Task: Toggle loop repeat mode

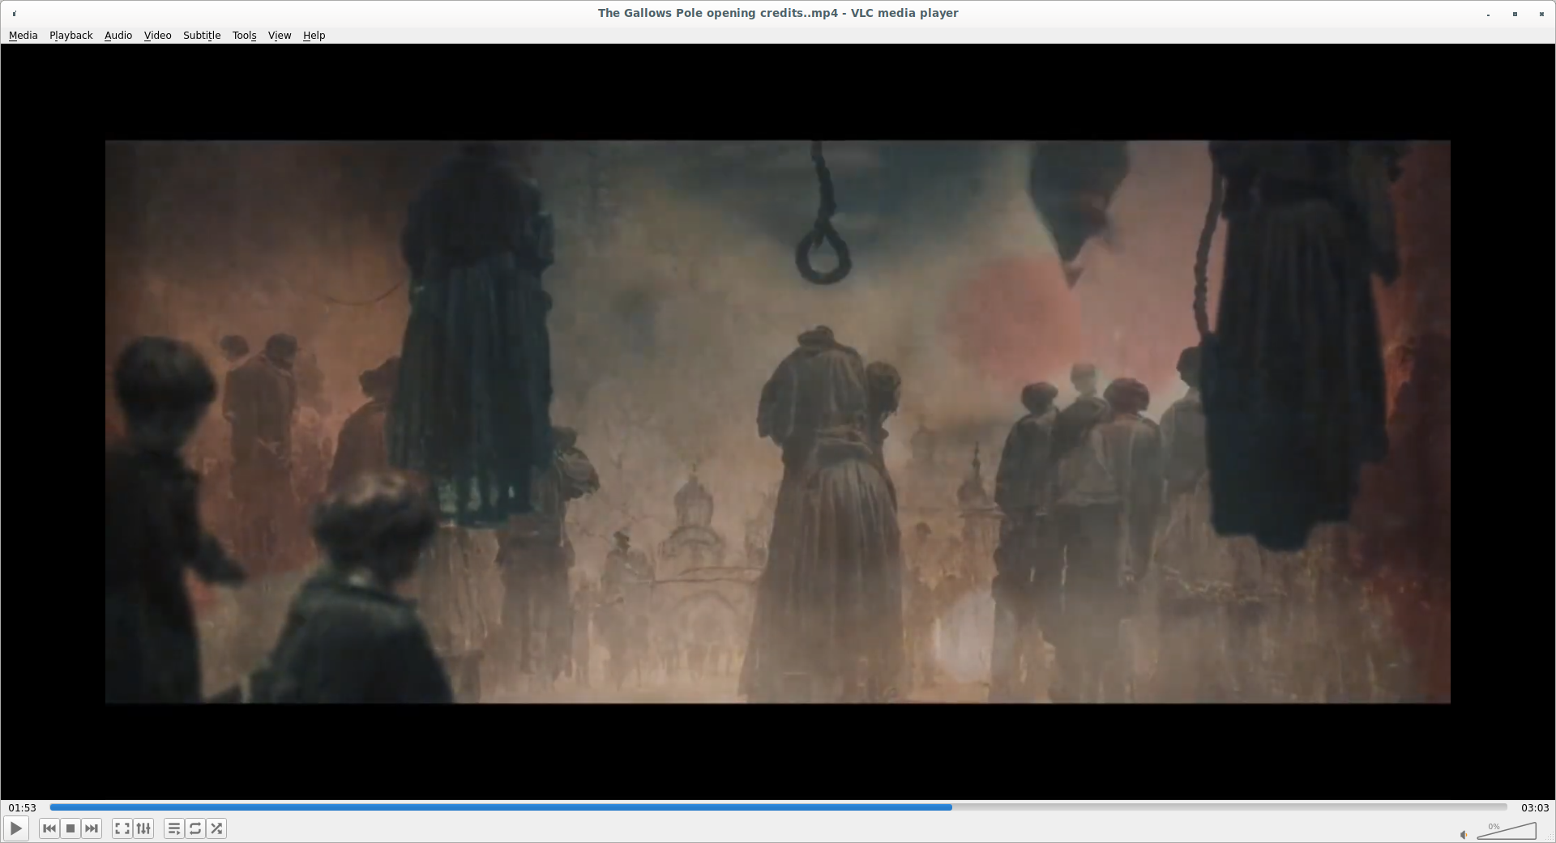Action: click(195, 828)
